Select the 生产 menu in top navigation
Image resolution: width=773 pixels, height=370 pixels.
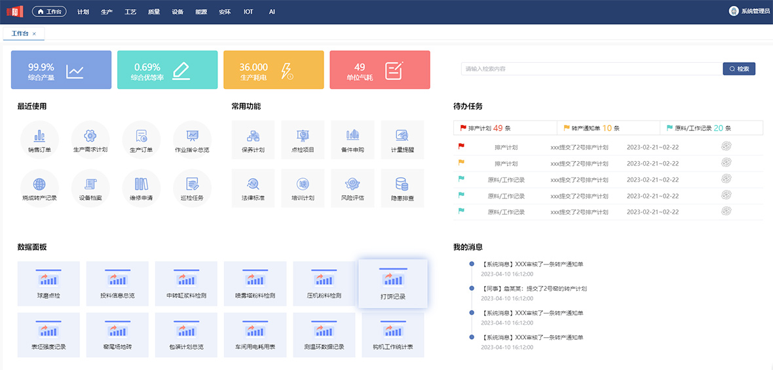coord(107,12)
